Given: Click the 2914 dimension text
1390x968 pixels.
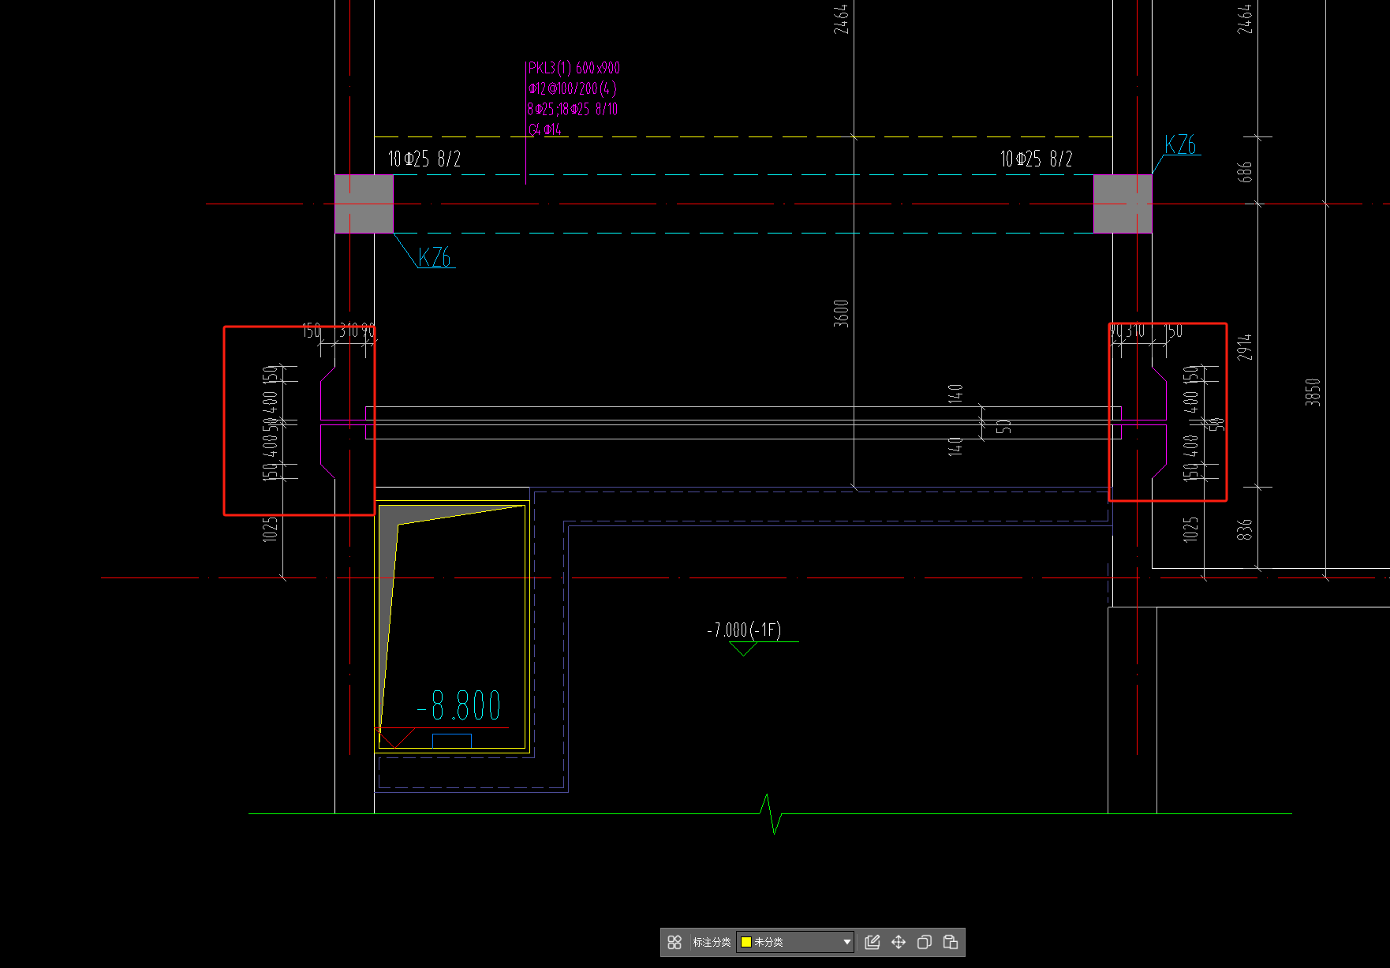Looking at the screenshot, I should pyautogui.click(x=1245, y=347).
